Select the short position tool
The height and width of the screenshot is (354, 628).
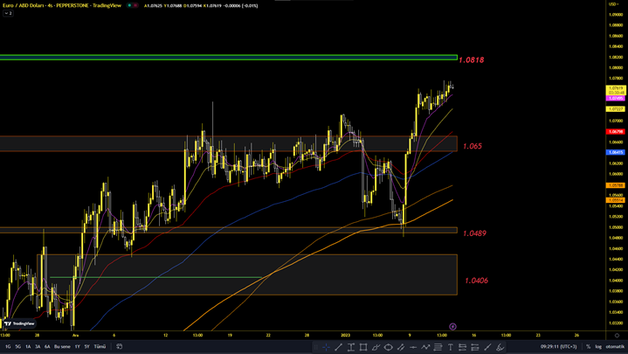pos(475,347)
